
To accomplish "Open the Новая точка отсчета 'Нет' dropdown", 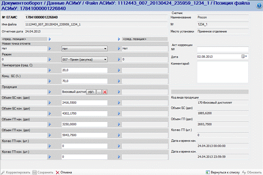I will 84,49.
